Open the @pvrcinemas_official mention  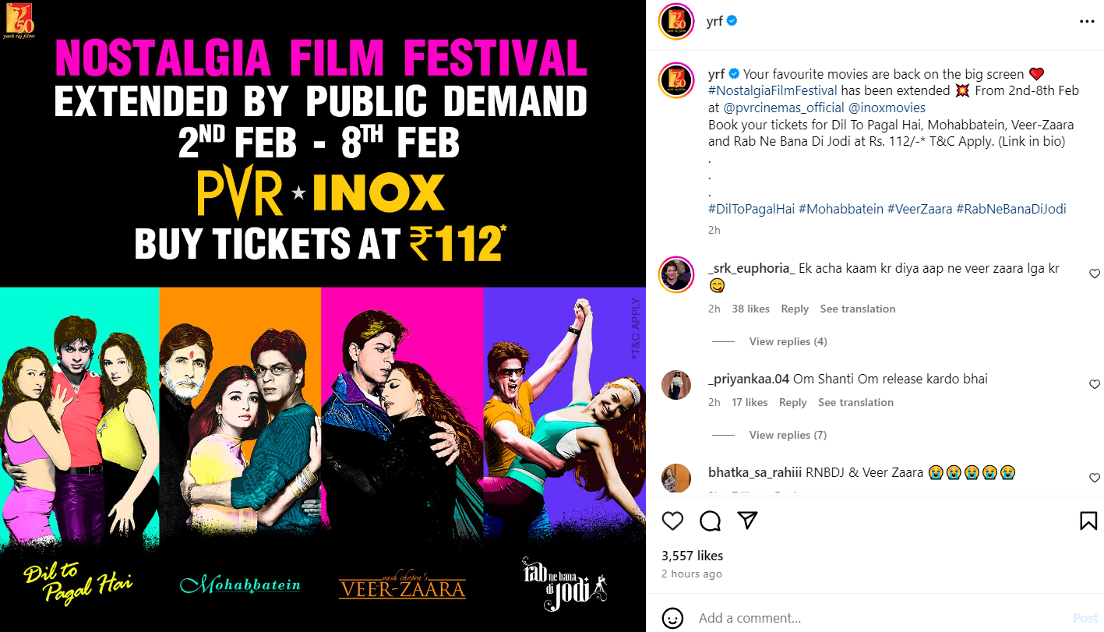(784, 108)
